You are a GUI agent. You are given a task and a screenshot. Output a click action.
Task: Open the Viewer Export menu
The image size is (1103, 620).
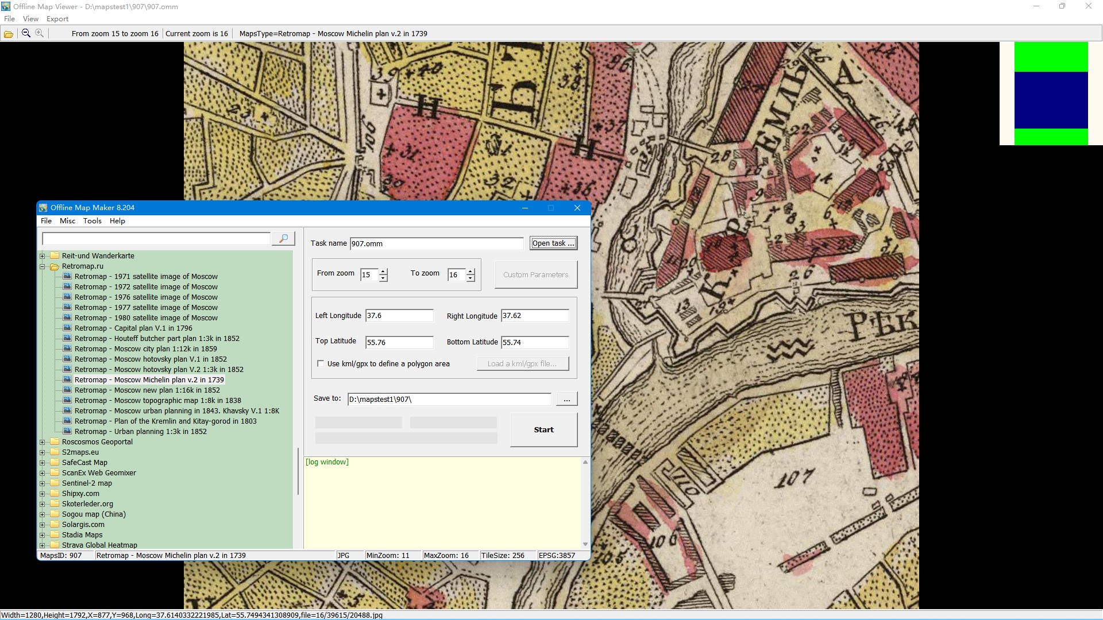[57, 18]
